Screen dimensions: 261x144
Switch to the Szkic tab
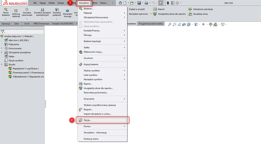click(x=17, y=24)
